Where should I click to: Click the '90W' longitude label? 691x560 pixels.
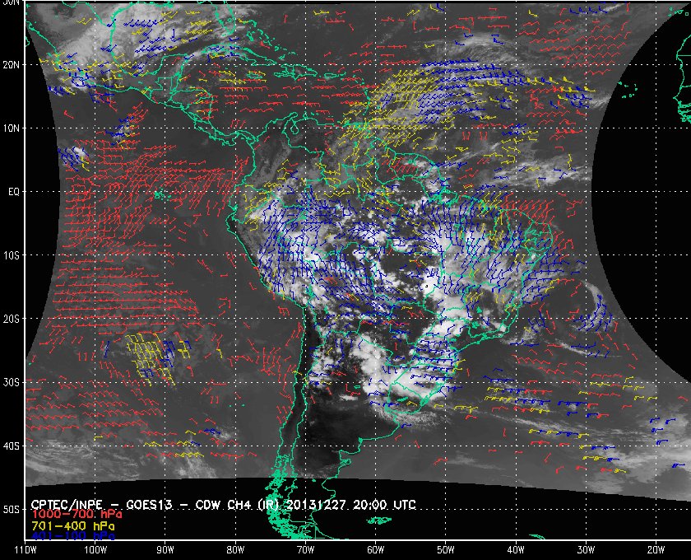click(165, 550)
